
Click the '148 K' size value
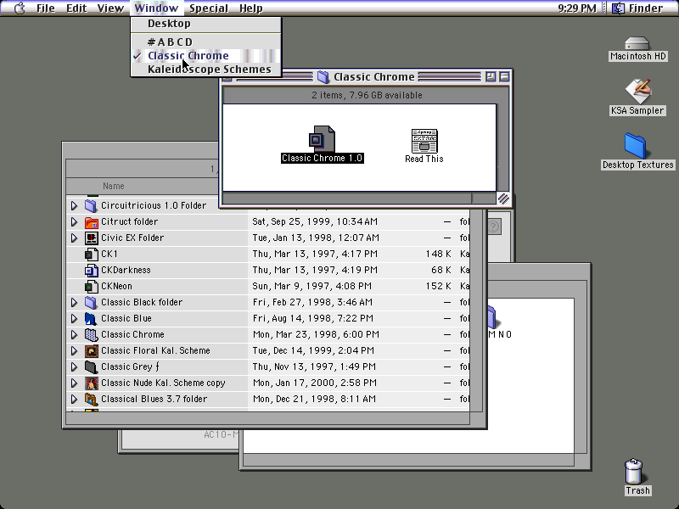(x=438, y=254)
